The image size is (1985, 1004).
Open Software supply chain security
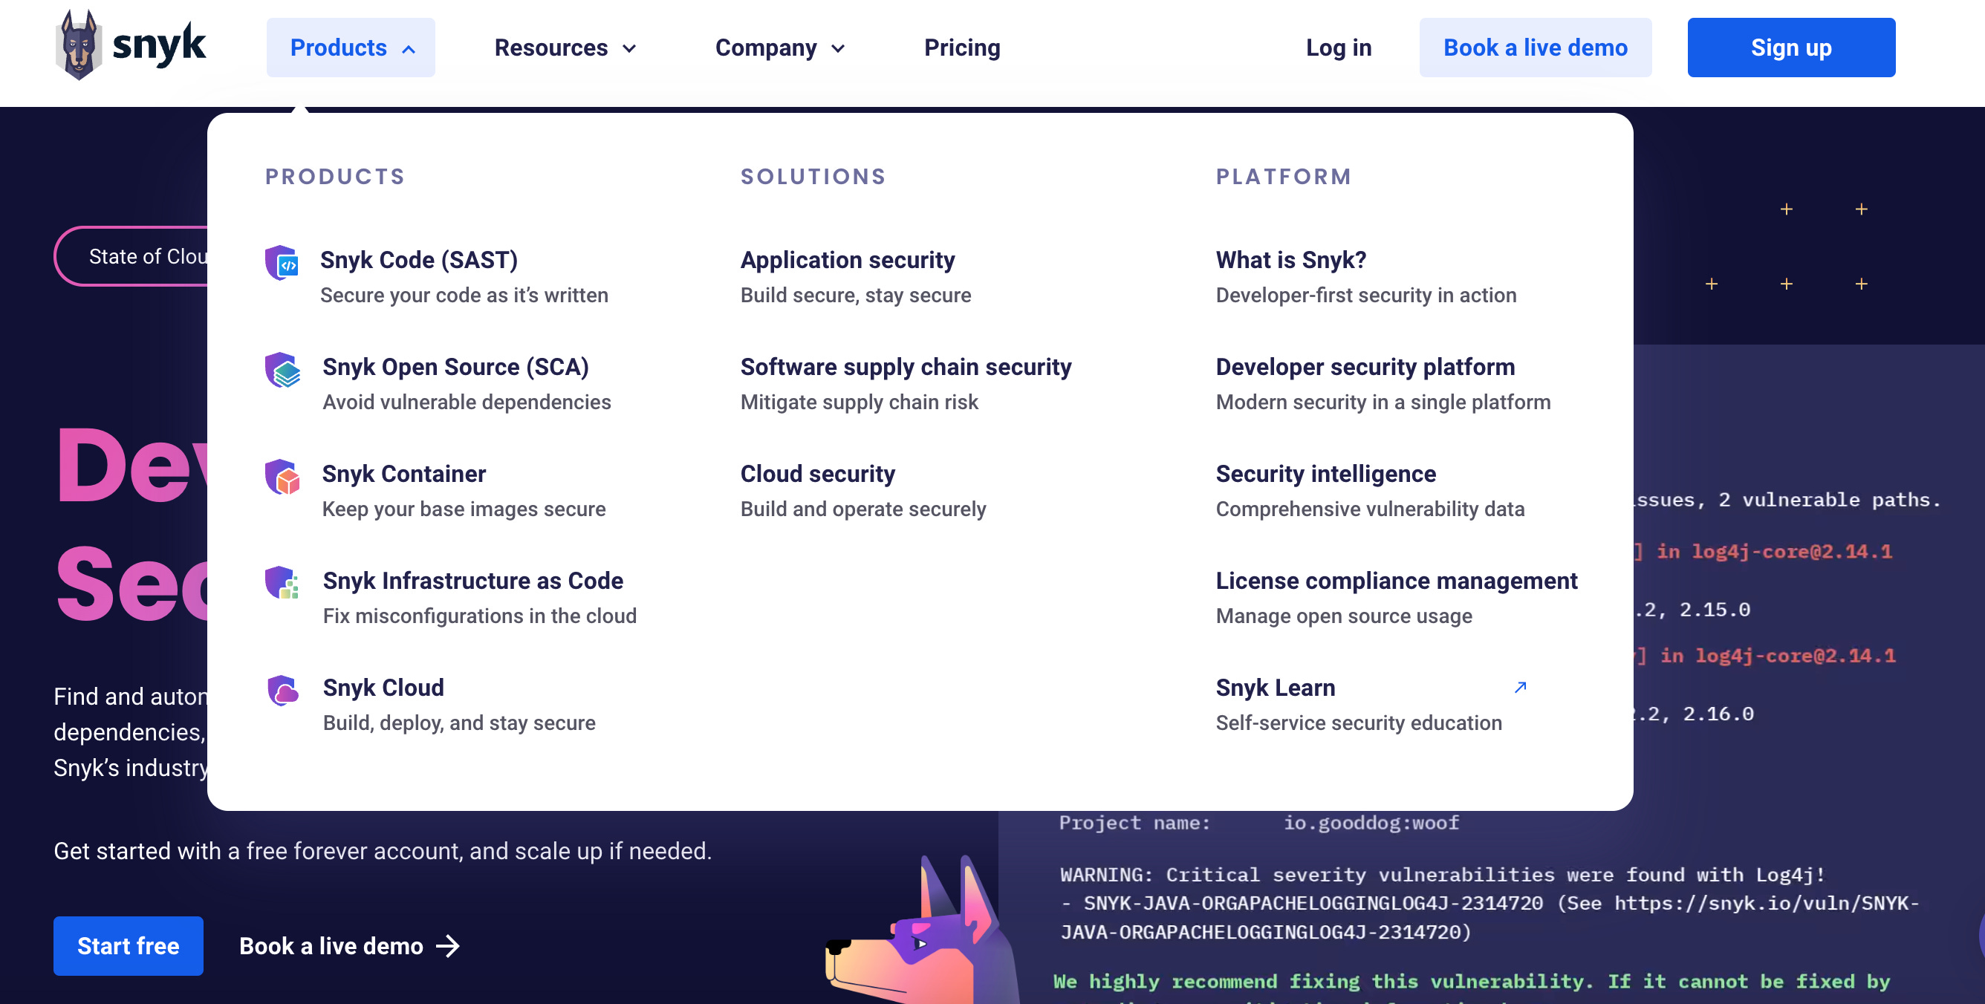(x=906, y=367)
